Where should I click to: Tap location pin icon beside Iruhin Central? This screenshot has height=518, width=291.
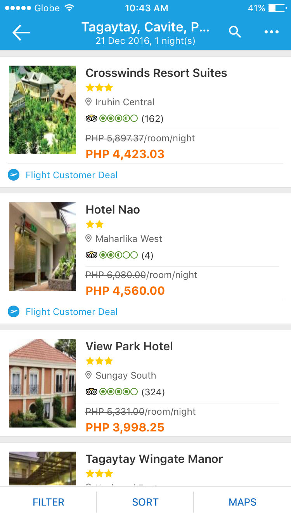tap(89, 102)
